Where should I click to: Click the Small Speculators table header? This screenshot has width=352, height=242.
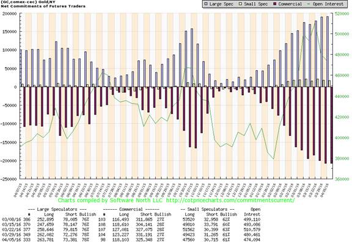[207, 209]
